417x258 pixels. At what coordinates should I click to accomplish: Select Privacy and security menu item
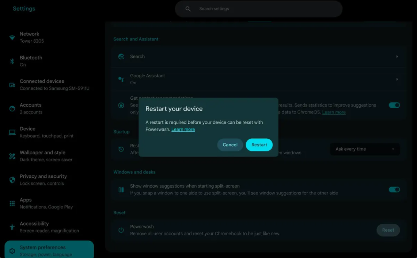tap(43, 180)
